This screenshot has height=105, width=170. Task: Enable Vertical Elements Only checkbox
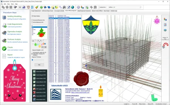pos(32,22)
